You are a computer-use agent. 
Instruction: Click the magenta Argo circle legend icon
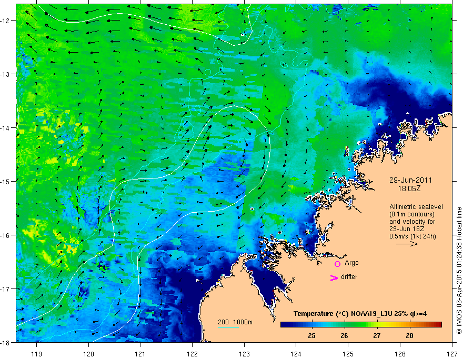pyautogui.click(x=337, y=264)
